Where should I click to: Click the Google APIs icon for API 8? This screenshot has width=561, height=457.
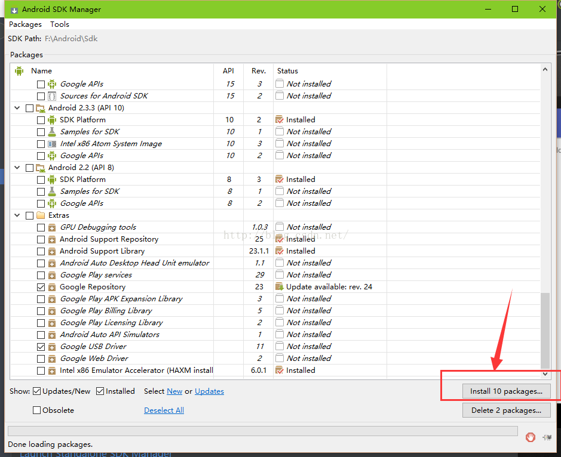click(x=52, y=203)
